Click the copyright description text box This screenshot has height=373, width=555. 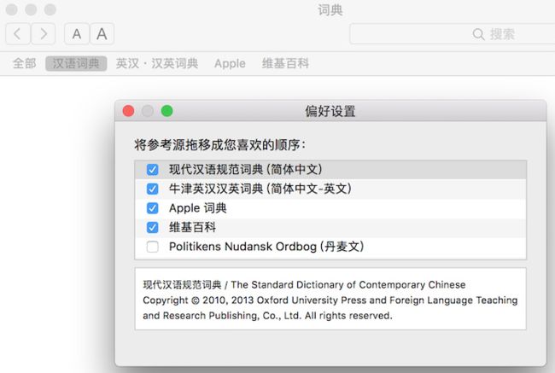point(330,299)
